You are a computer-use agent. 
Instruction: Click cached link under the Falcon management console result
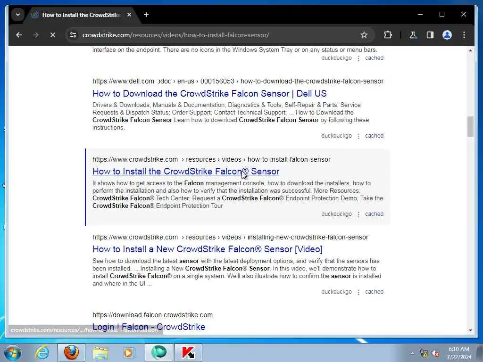374,214
